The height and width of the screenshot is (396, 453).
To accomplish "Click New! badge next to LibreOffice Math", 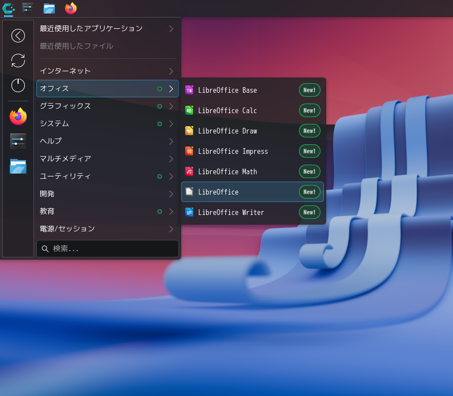I will point(309,171).
